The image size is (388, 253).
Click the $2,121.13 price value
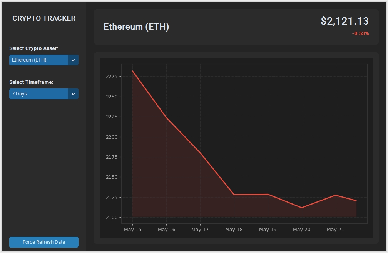click(x=345, y=21)
